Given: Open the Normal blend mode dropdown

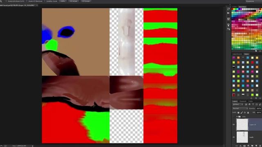Looking at the screenshot, I should [x=240, y=109].
